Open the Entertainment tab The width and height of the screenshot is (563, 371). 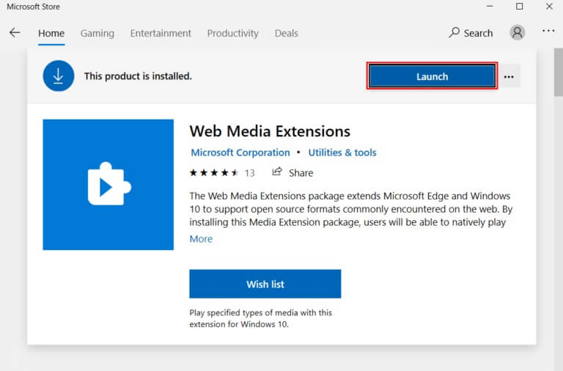pos(161,34)
